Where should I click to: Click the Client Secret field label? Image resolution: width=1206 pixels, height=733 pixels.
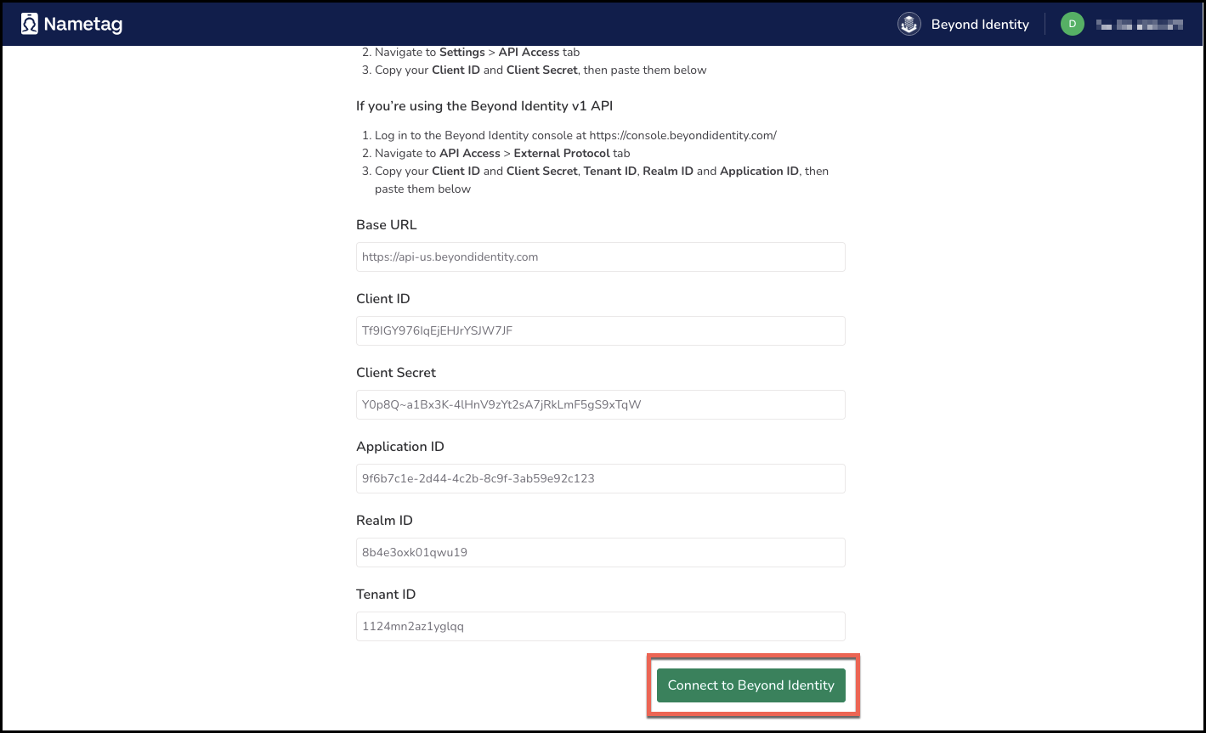pyautogui.click(x=396, y=373)
